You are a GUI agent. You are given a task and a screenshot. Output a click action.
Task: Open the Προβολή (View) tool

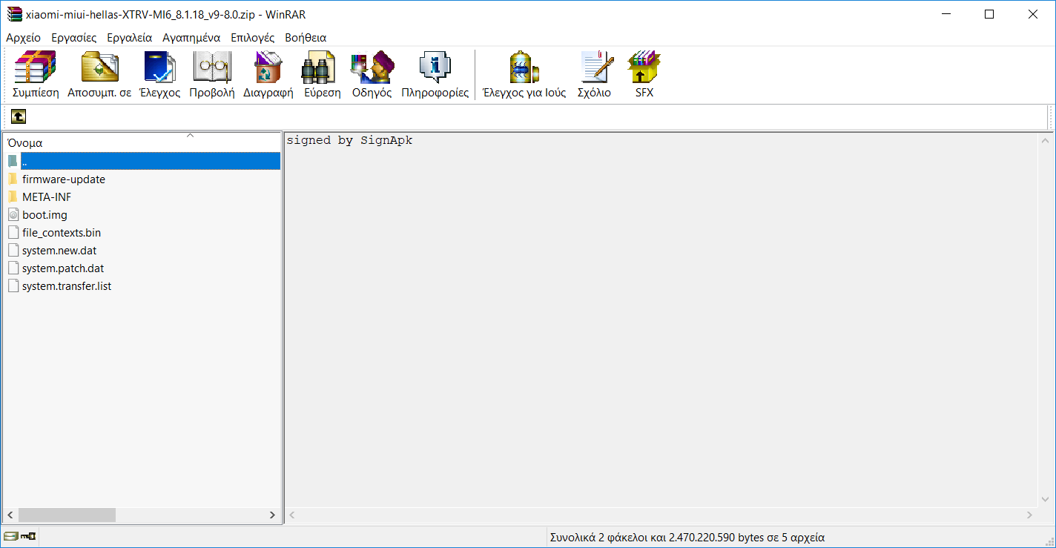[x=212, y=67]
